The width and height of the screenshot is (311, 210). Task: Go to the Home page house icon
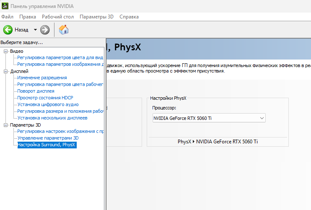click(x=64, y=29)
